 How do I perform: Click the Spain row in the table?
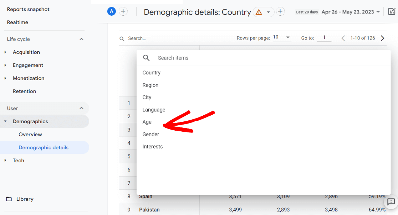tap(146, 196)
